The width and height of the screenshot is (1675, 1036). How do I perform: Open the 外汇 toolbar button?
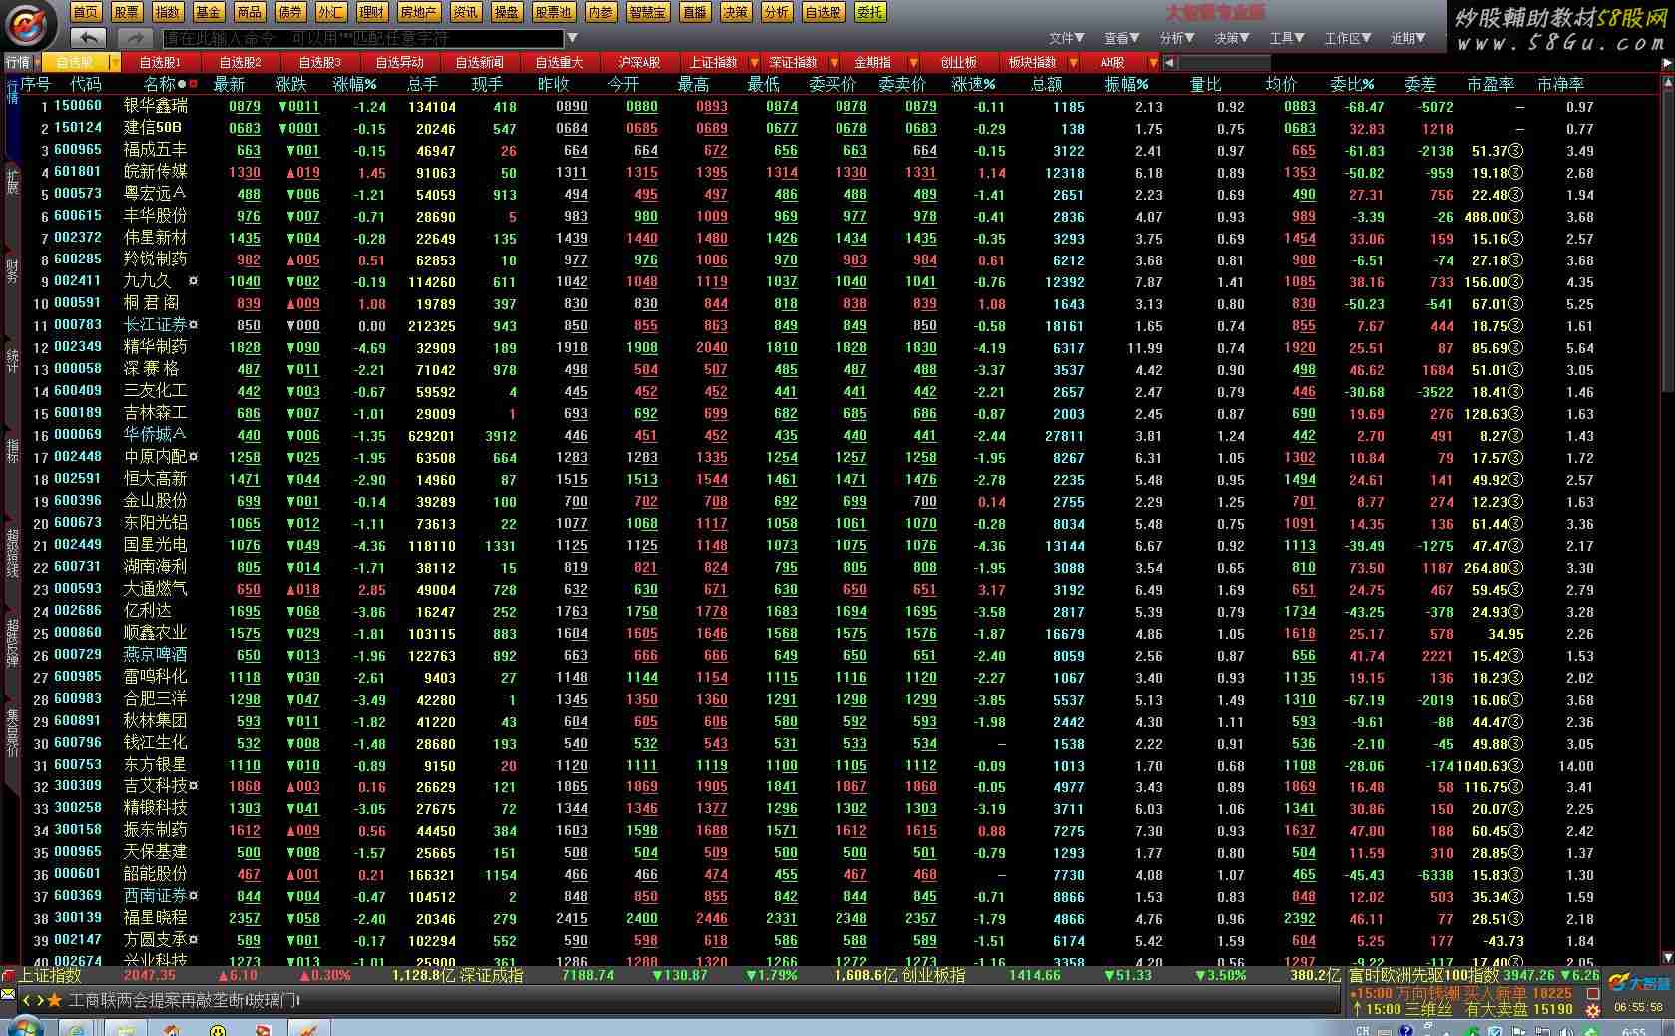(330, 12)
